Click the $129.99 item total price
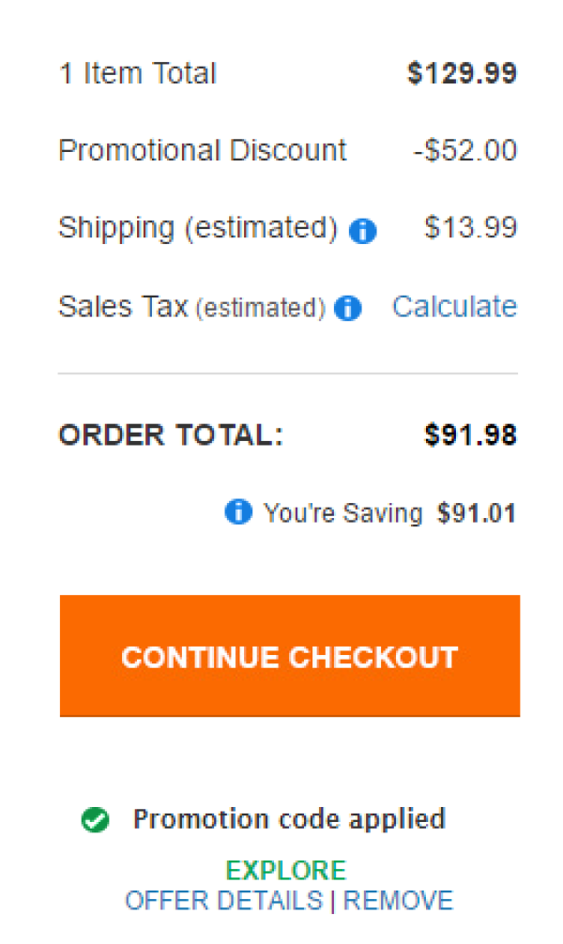563x944 pixels. (x=462, y=73)
